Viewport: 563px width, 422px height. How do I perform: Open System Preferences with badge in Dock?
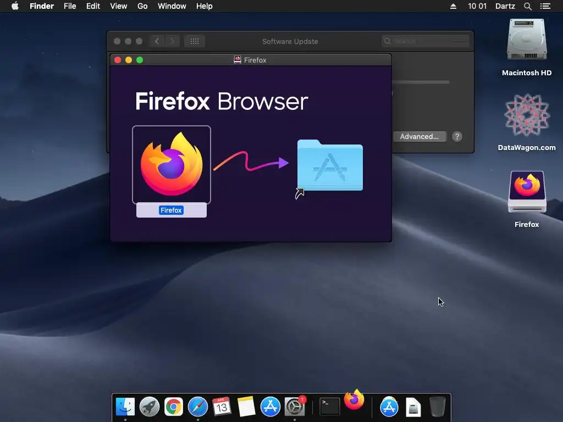(295, 407)
